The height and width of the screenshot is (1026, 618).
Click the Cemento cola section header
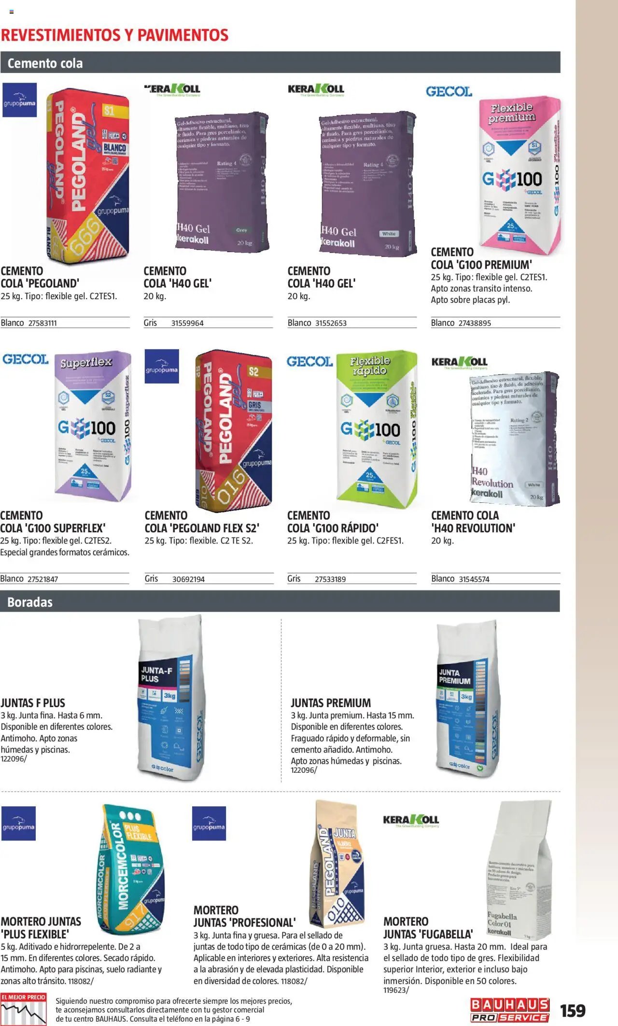pos(280,63)
